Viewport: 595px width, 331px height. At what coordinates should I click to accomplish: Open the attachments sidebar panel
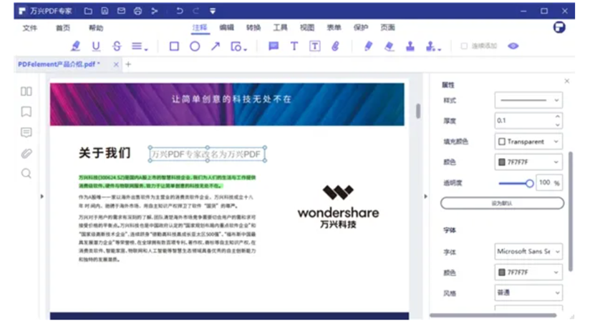[26, 154]
